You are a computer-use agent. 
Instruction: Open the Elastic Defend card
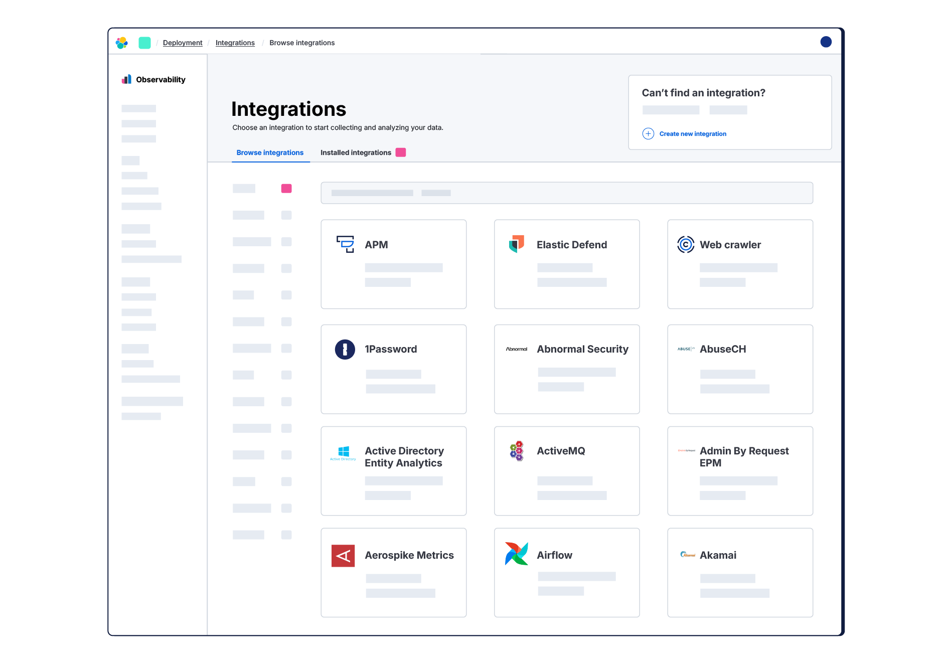click(x=567, y=264)
